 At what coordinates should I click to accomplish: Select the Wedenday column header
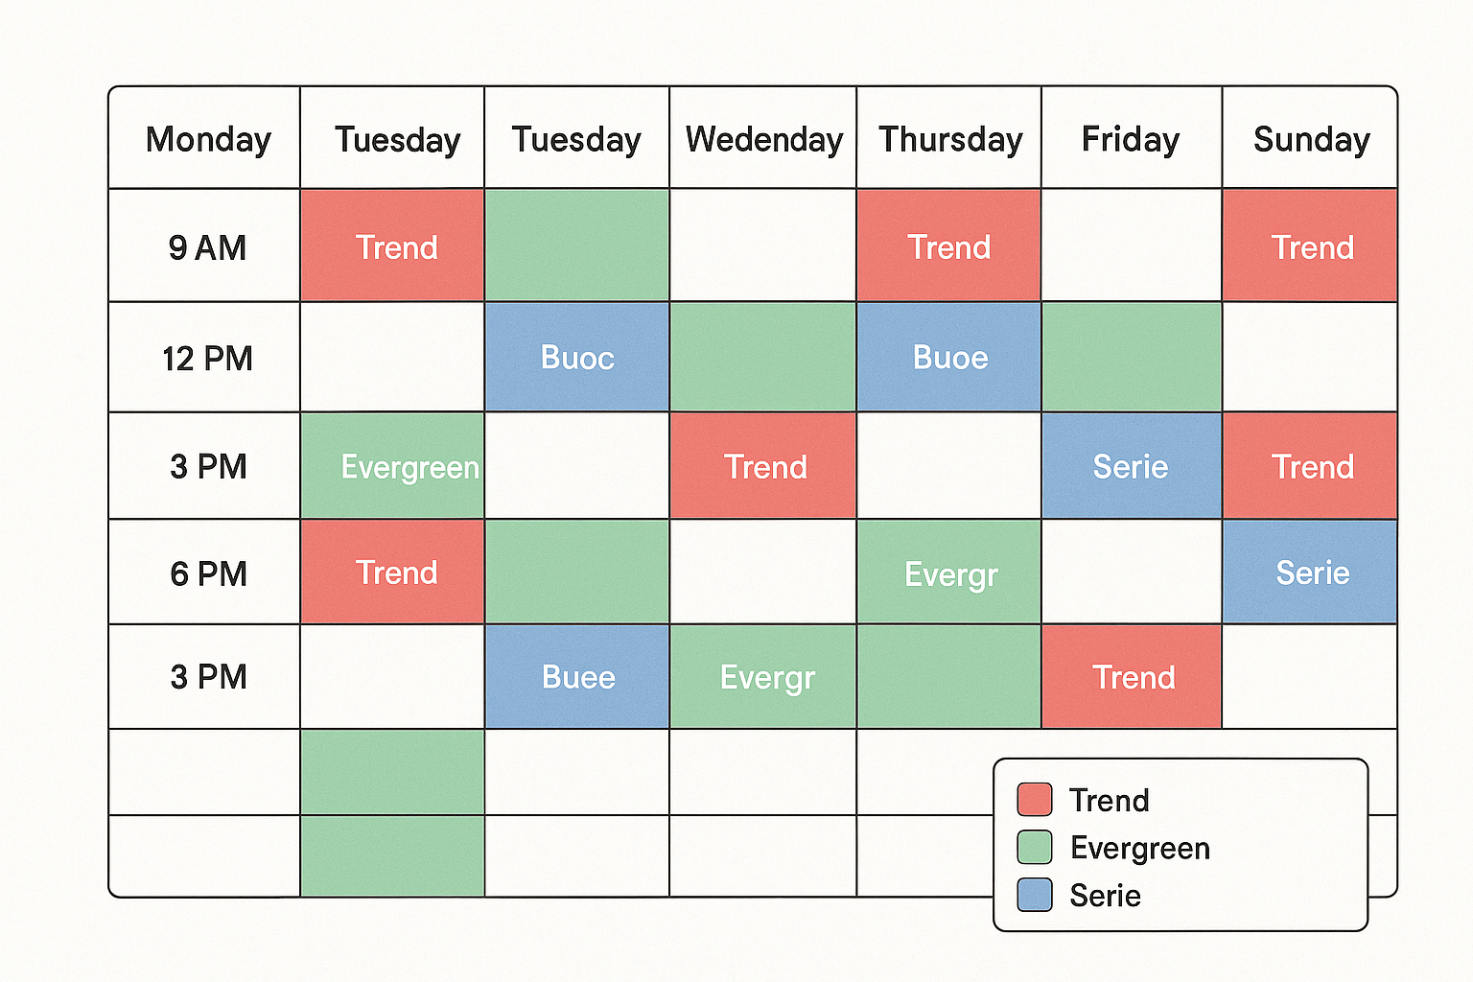tap(763, 140)
